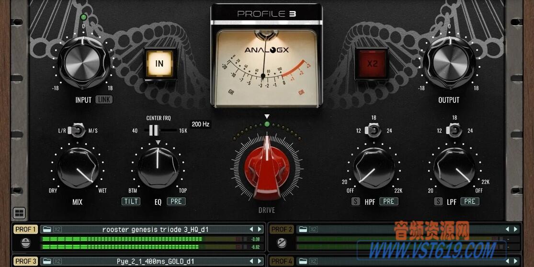Click the red DRIVE knob
Viewport: 534px width, 267px height.
(267, 168)
